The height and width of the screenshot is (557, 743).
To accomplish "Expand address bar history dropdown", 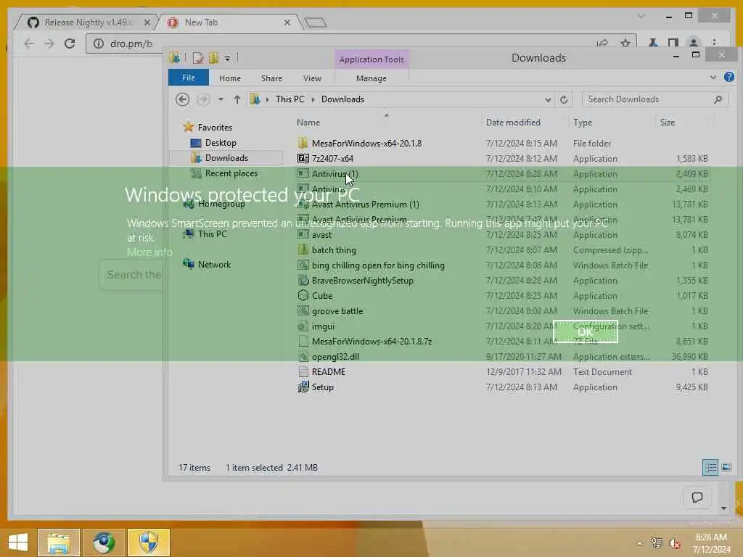I will coord(548,99).
